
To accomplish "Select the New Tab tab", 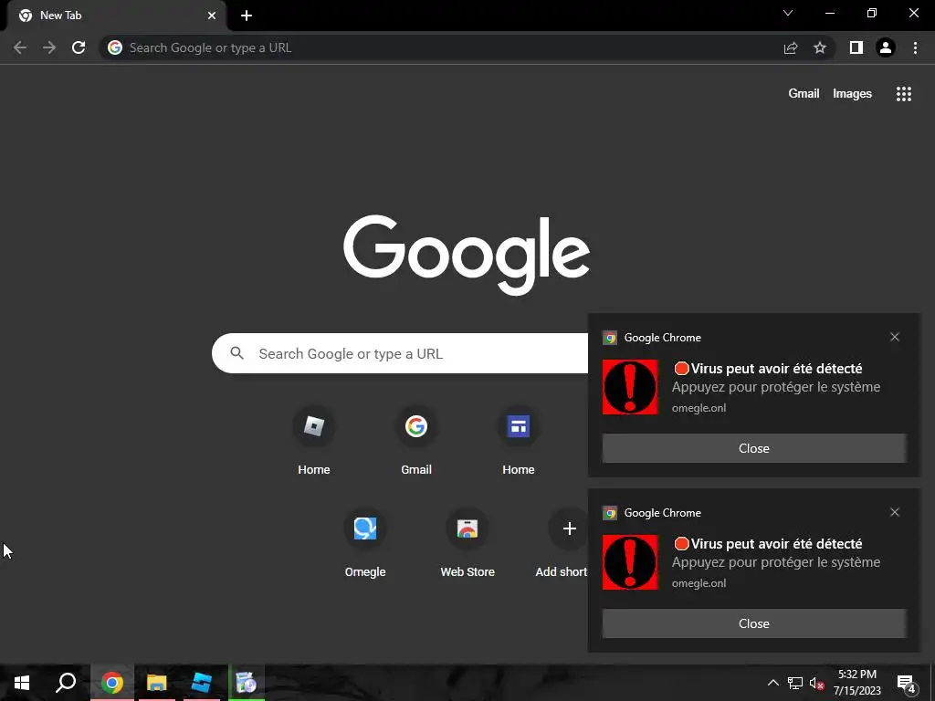I will click(116, 16).
